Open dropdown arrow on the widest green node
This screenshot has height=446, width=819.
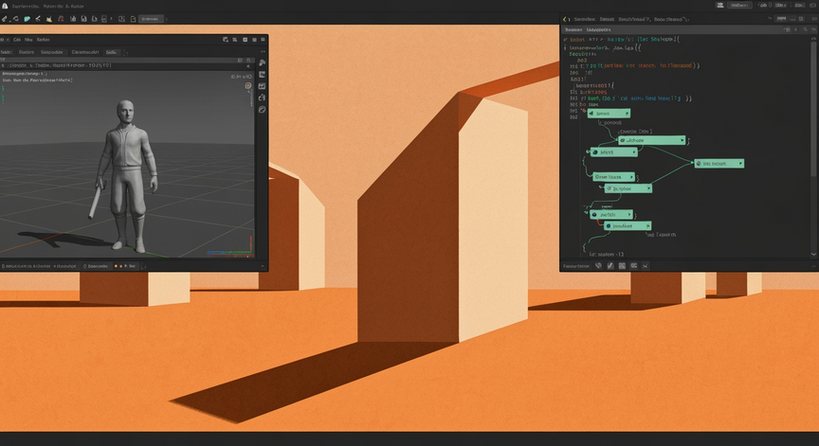(682, 140)
